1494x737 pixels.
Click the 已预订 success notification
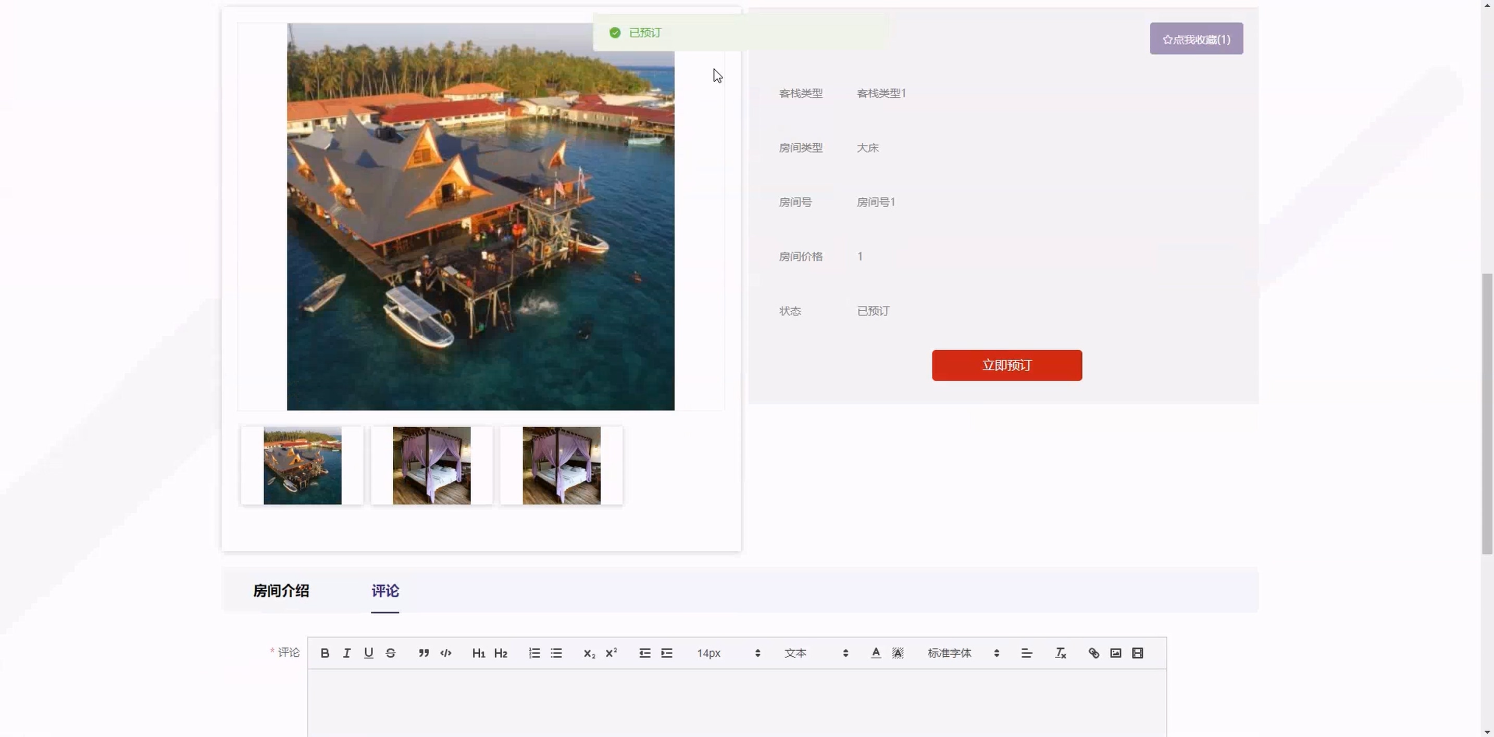click(740, 33)
